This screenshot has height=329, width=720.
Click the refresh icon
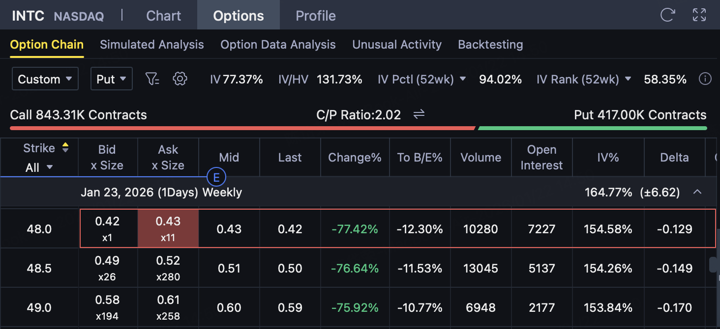click(x=667, y=15)
